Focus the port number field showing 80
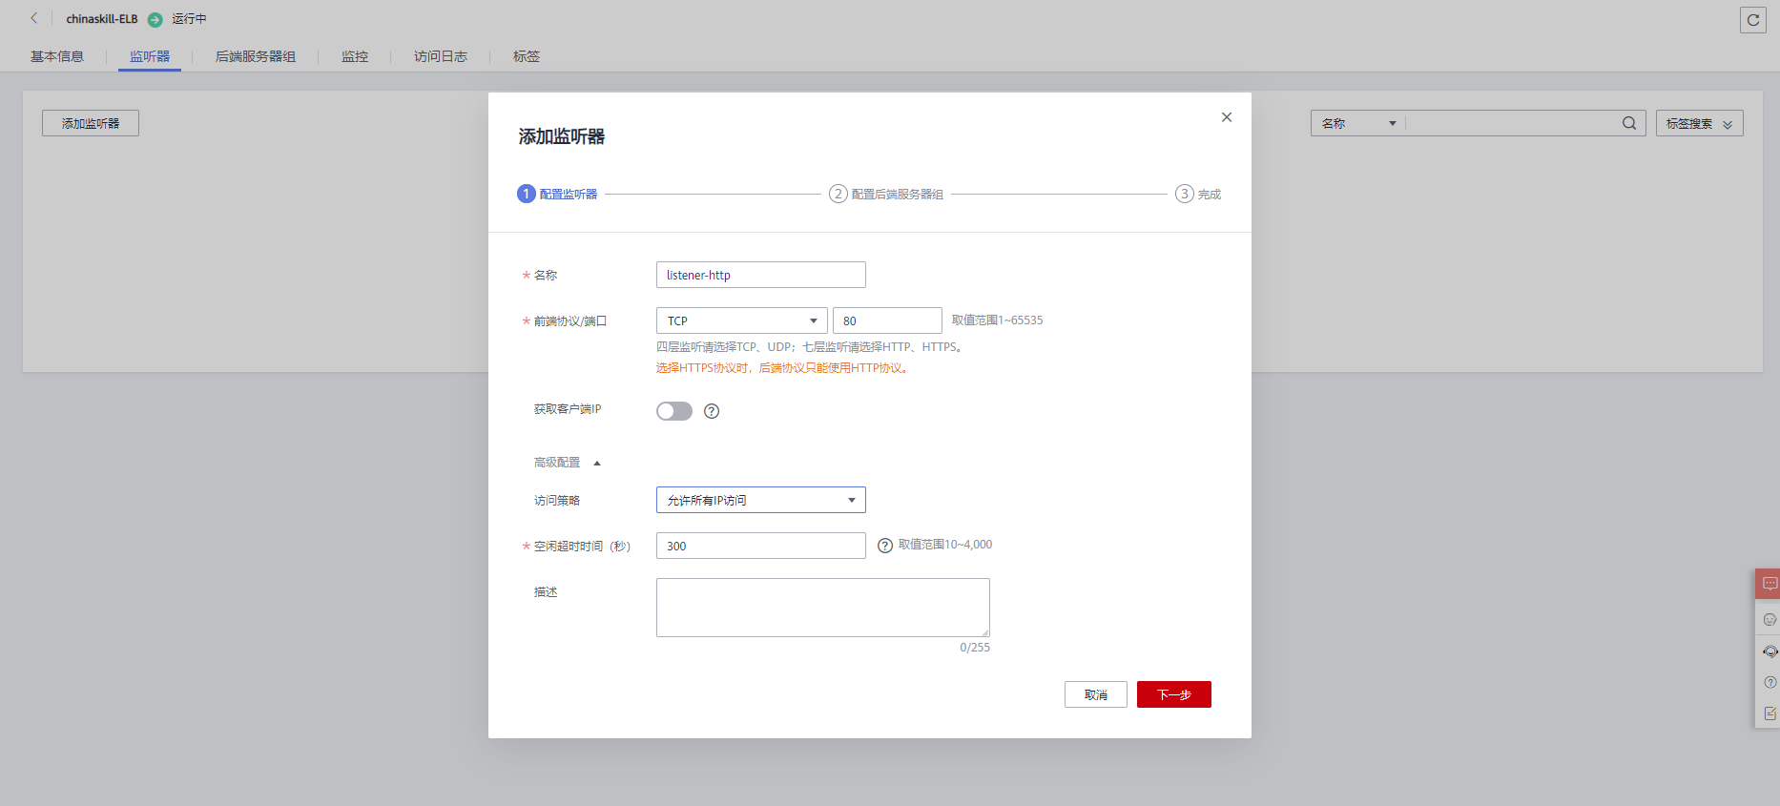Image resolution: width=1780 pixels, height=806 pixels. [x=887, y=320]
